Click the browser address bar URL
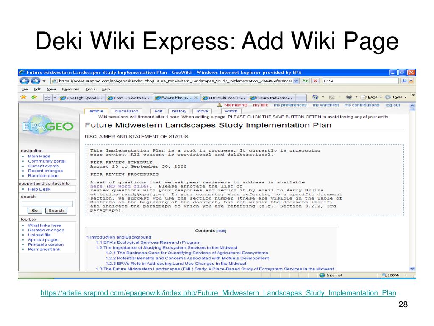434x326 pixels. pyautogui.click(x=175, y=81)
